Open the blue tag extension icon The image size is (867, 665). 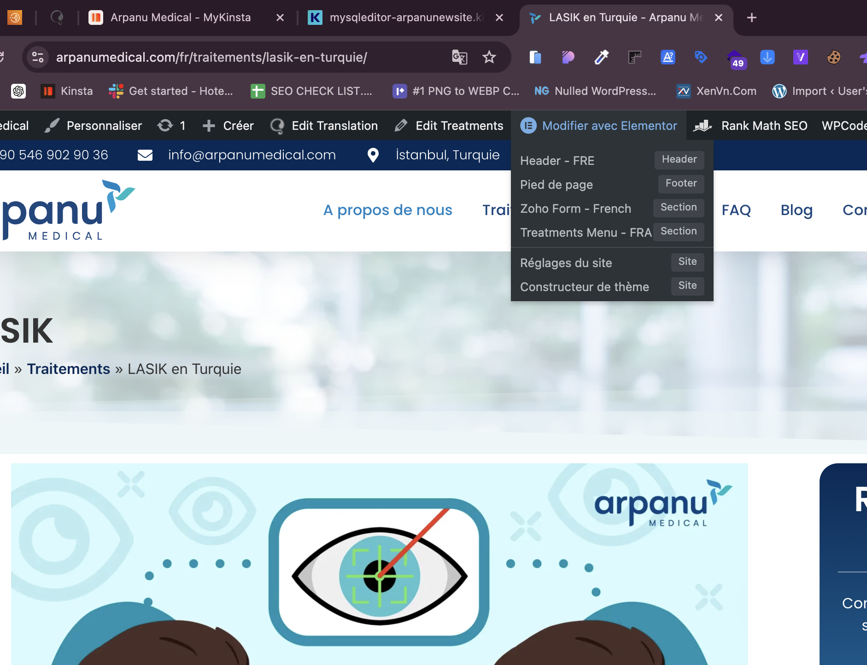pyautogui.click(x=701, y=57)
